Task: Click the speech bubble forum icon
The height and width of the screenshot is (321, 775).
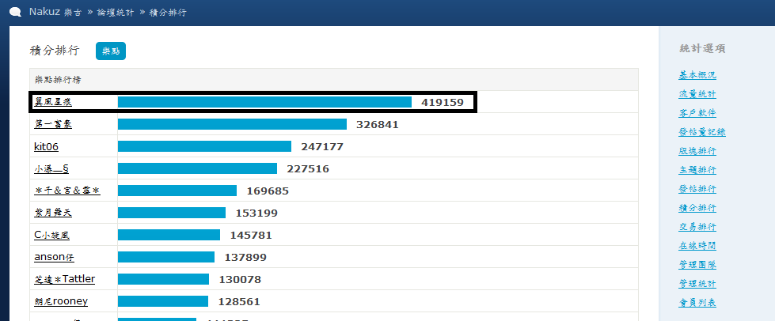Action: click(x=15, y=12)
